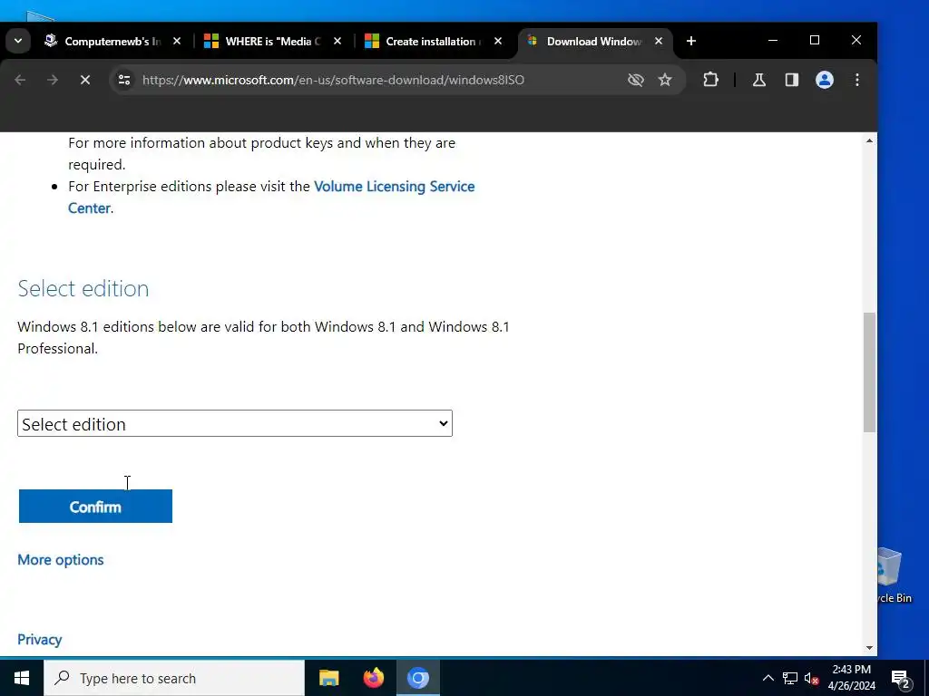The image size is (929, 696).
Task: Open the notification center icon
Action: coord(901,679)
